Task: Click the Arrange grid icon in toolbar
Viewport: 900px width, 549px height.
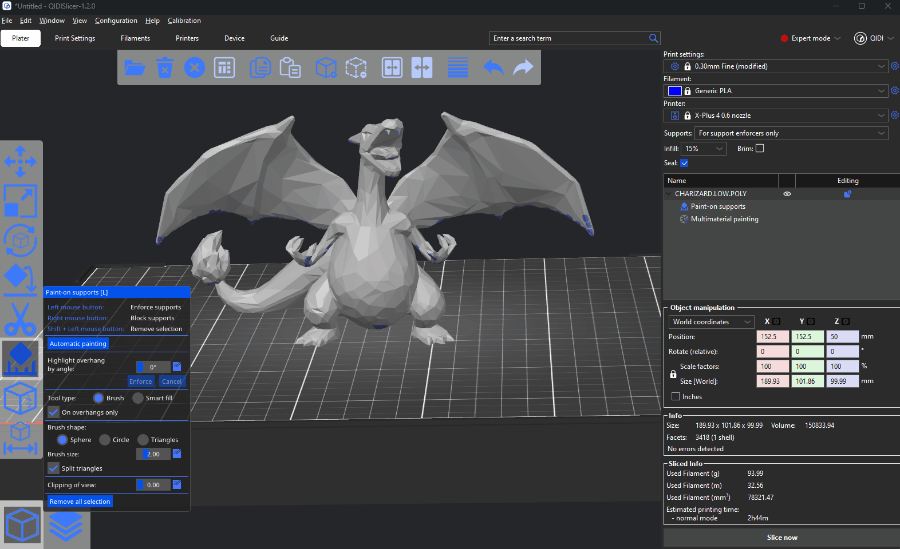Action: pyautogui.click(x=224, y=67)
